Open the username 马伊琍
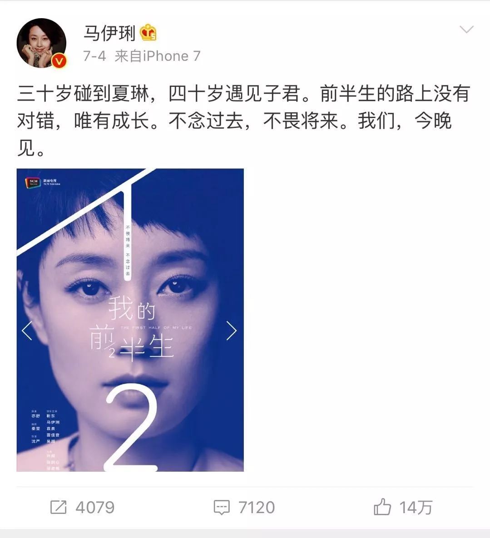 click(x=109, y=33)
